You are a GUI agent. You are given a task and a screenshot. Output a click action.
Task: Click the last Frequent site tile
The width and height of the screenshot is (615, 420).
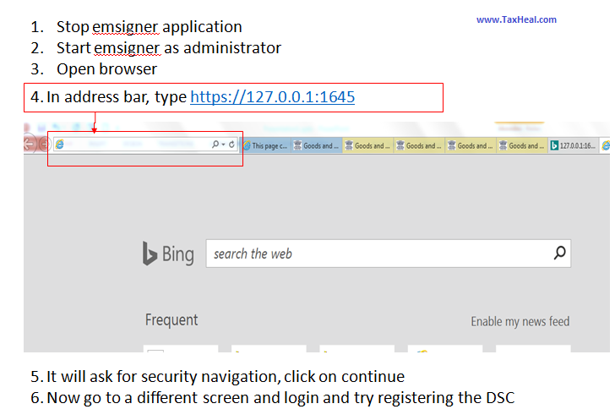click(x=532, y=348)
